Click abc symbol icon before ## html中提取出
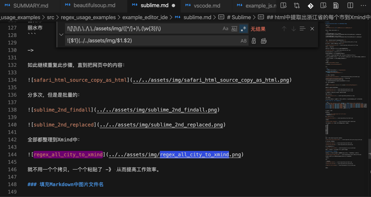Screen dimensions: 371x197 pyautogui.click(x=261, y=17)
